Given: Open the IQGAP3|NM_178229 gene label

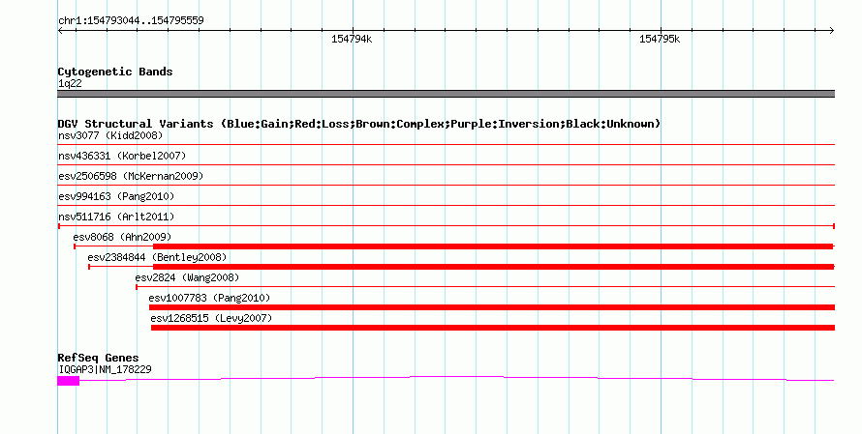Looking at the screenshot, I should (x=105, y=370).
